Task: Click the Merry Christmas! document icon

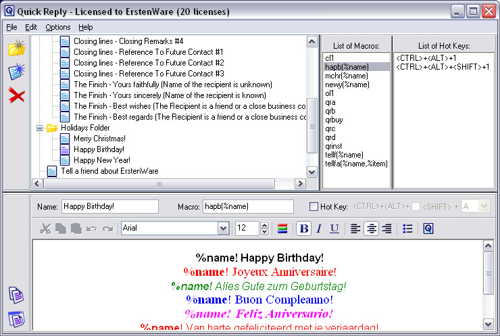Action: (65, 139)
